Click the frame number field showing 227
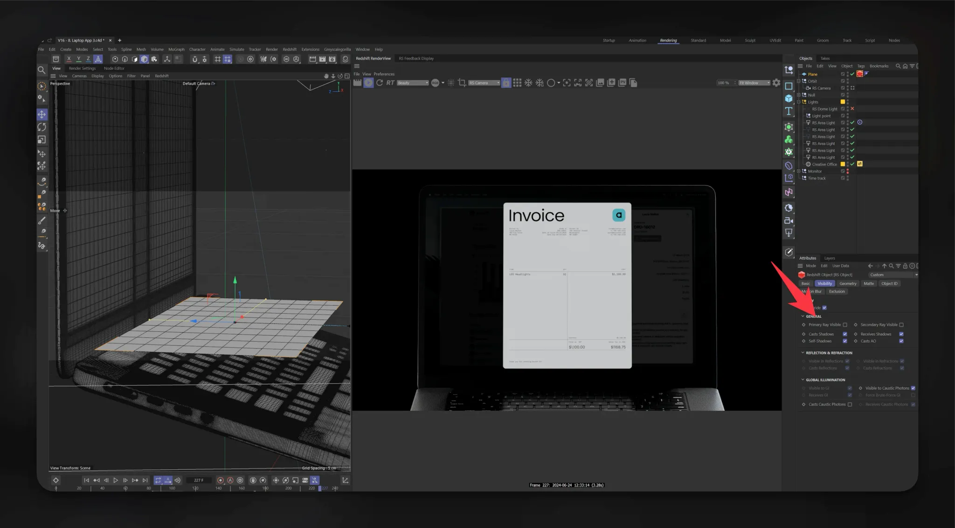This screenshot has height=528, width=955. (x=199, y=480)
